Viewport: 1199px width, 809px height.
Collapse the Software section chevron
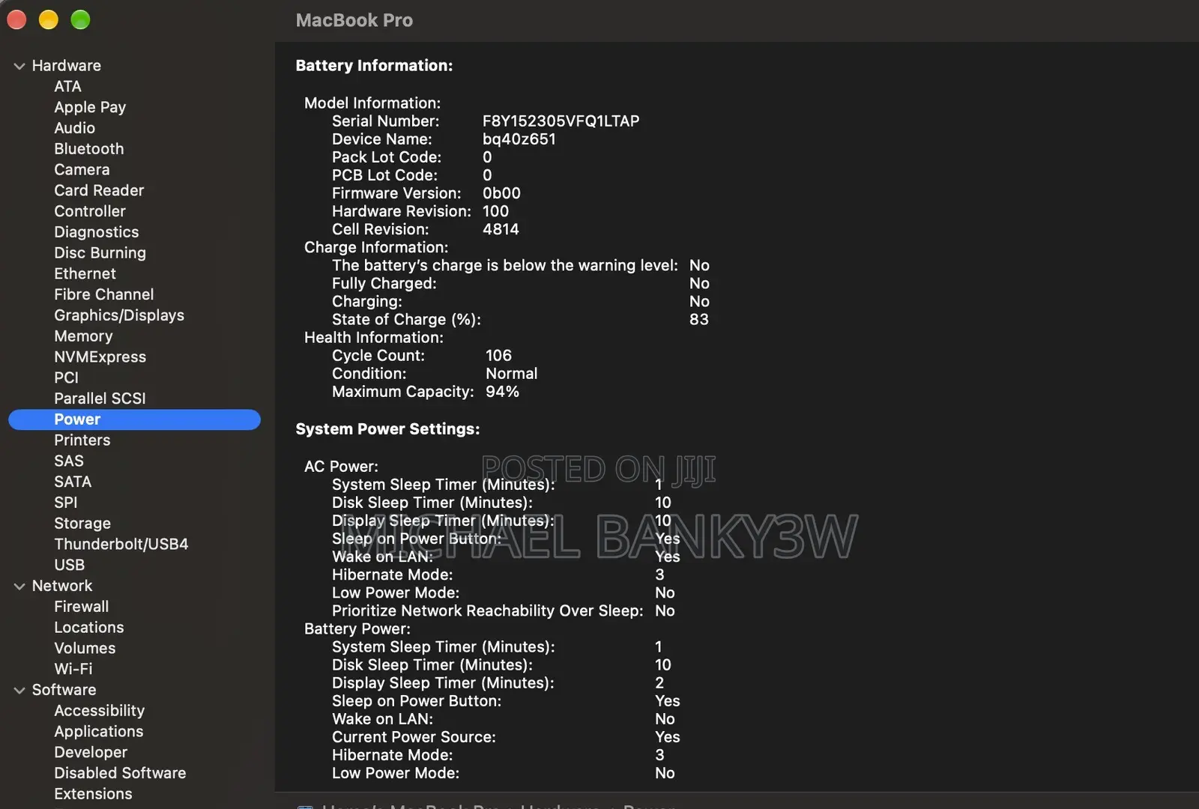(x=19, y=690)
